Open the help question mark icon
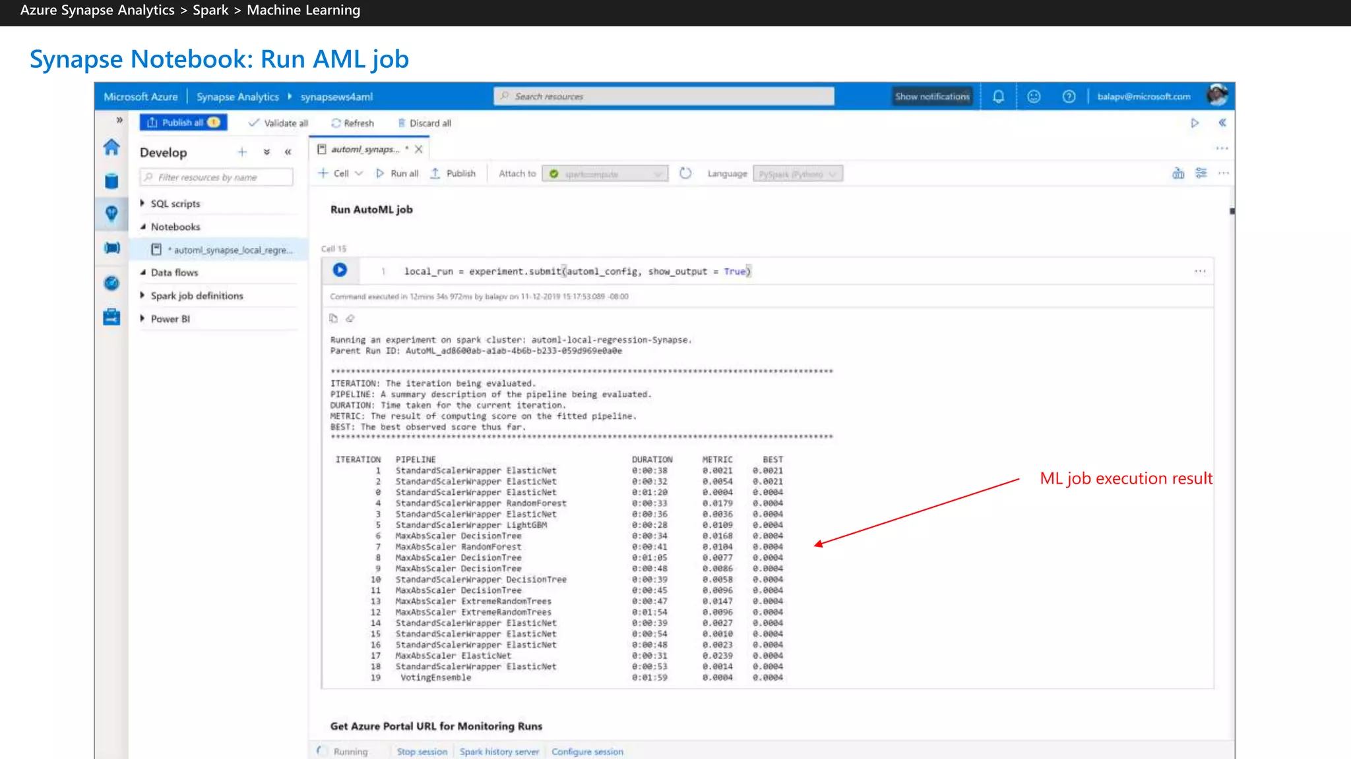This screenshot has height=759, width=1351. click(x=1069, y=96)
